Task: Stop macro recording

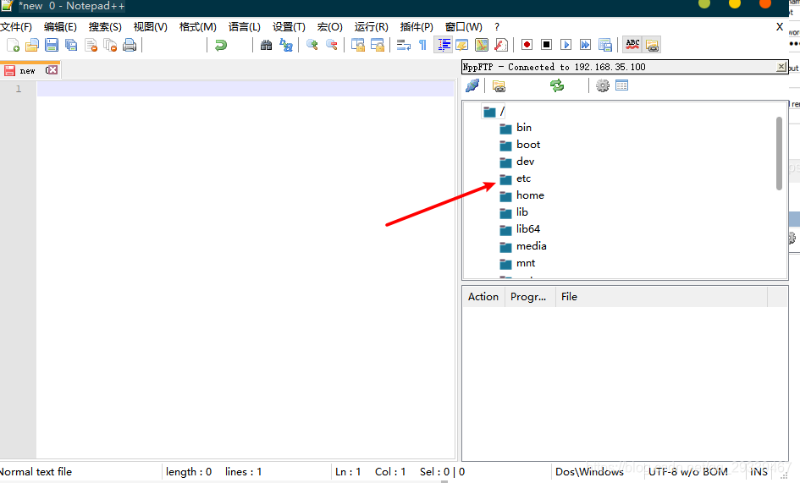Action: coord(546,45)
